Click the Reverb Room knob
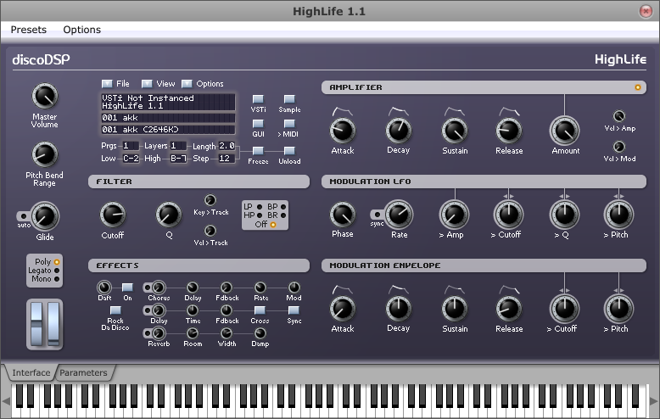The height and width of the screenshot is (419, 660). click(x=193, y=332)
